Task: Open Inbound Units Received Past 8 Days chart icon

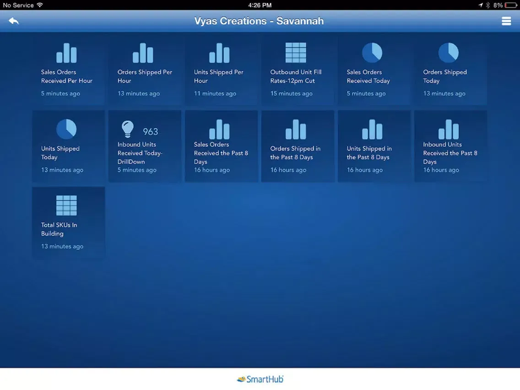Action: pyautogui.click(x=449, y=129)
